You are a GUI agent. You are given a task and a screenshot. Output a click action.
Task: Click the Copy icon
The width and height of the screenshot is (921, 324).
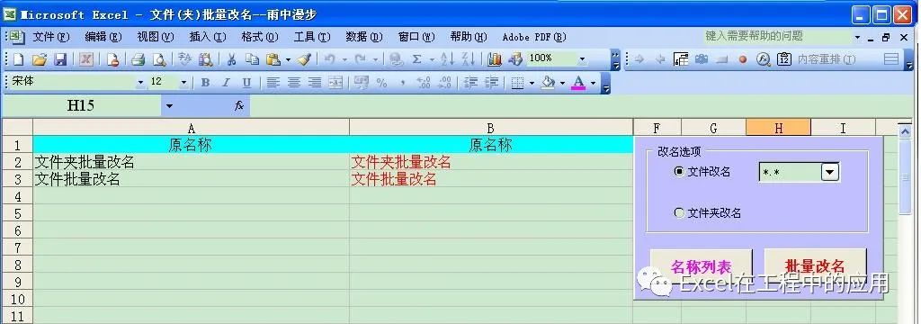252,59
